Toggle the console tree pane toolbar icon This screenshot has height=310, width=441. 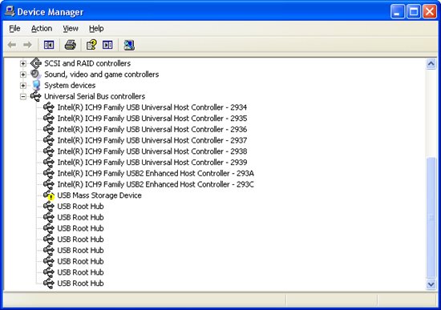pyautogui.click(x=49, y=45)
